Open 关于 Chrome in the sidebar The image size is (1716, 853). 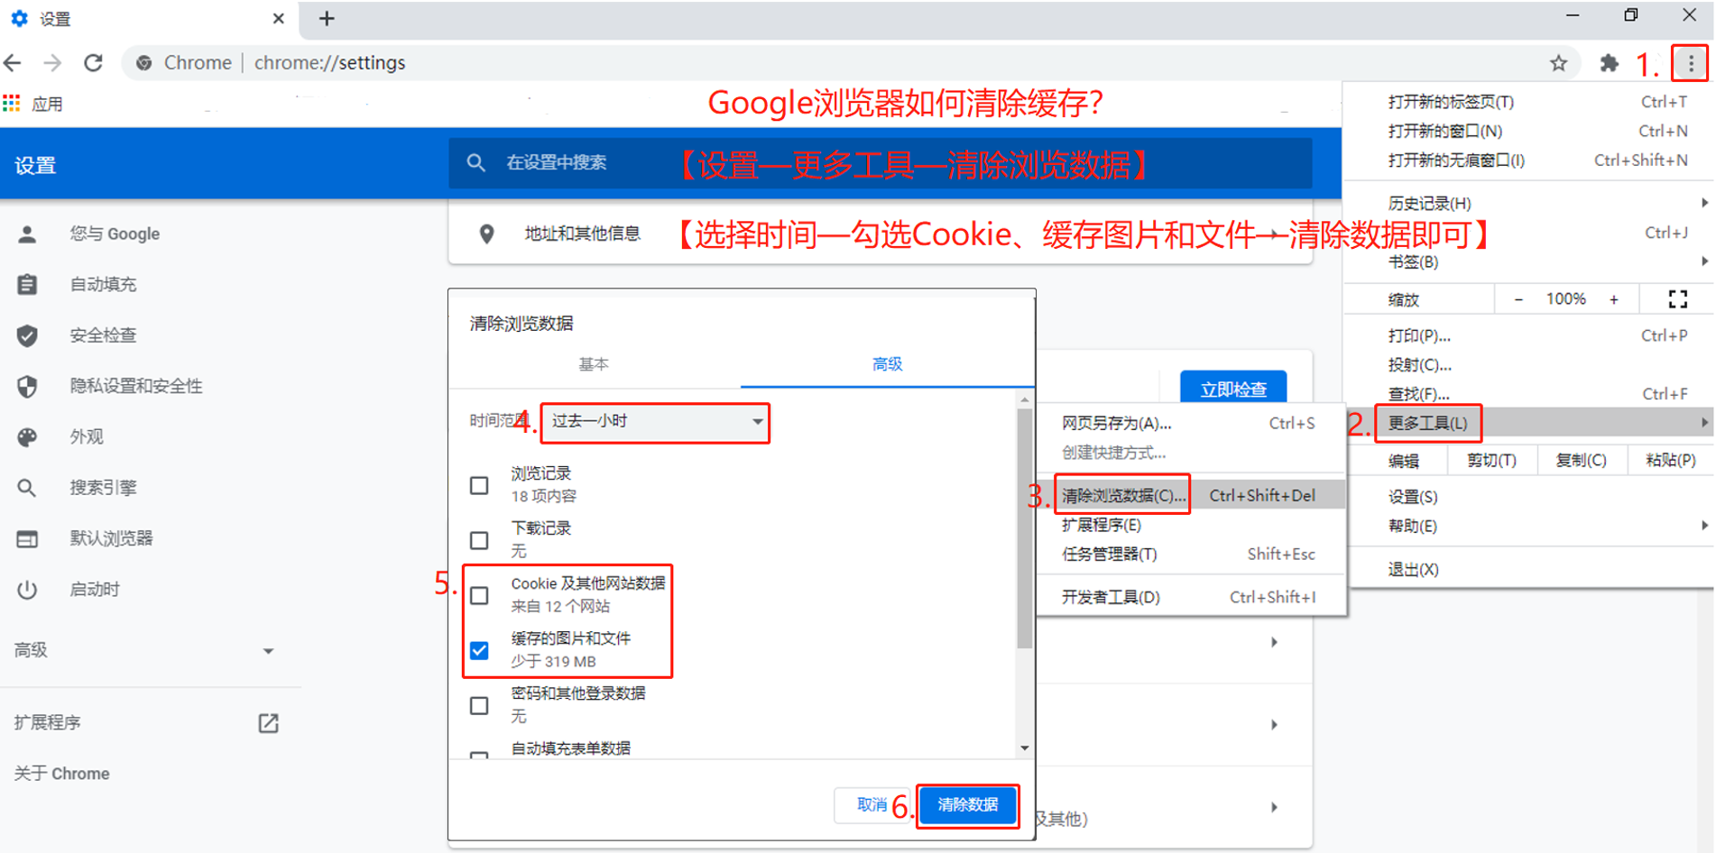62,775
